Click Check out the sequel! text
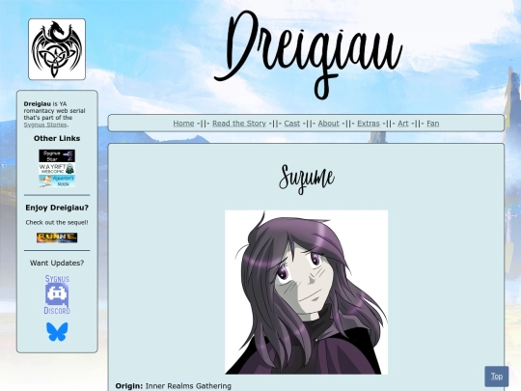 coord(57,222)
